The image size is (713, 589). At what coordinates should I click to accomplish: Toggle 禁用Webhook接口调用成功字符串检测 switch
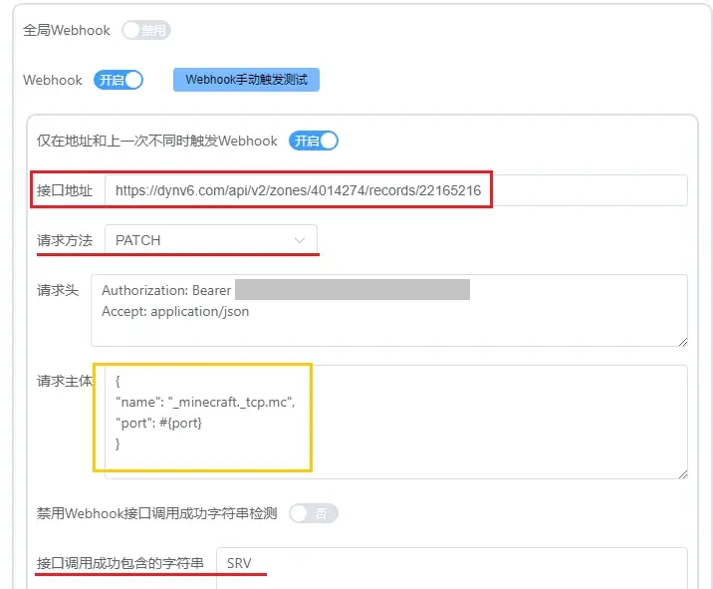click(x=314, y=513)
